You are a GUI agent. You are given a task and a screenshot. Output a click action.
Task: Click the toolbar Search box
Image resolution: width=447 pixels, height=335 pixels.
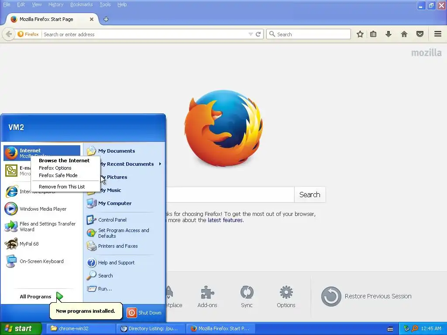tap(309, 34)
